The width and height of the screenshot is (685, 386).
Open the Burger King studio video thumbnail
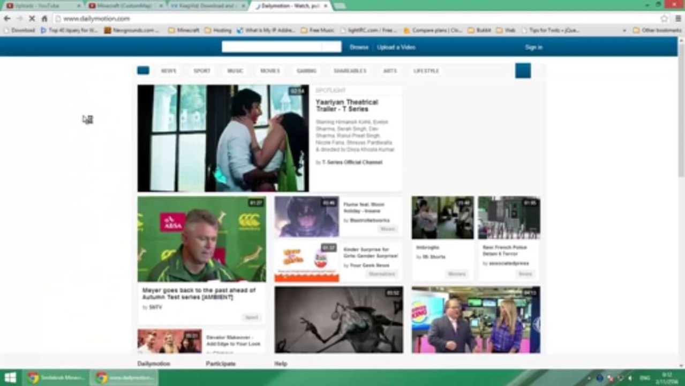(x=476, y=320)
